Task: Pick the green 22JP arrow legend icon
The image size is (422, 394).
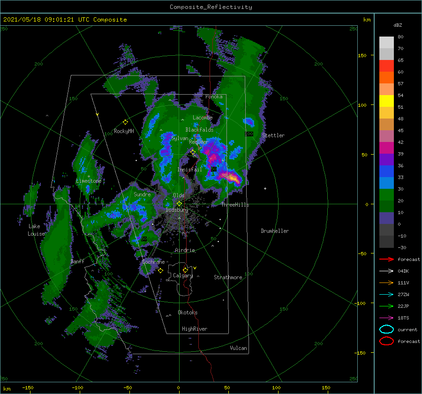Action: (x=386, y=306)
